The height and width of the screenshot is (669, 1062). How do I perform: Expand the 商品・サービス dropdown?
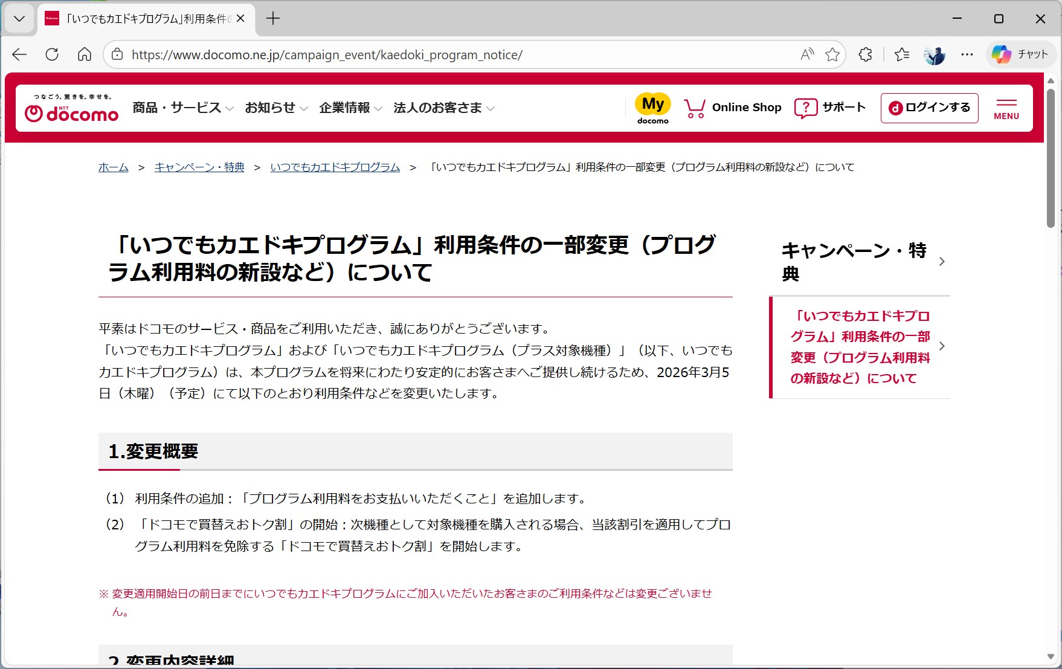178,108
